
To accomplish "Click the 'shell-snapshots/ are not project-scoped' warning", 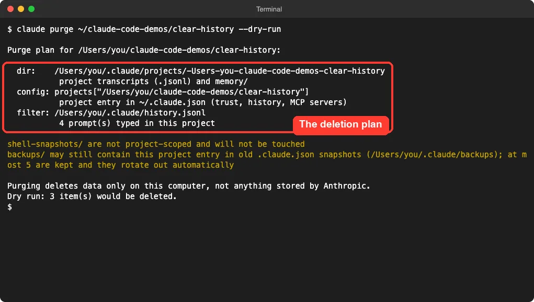I will click(x=156, y=144).
